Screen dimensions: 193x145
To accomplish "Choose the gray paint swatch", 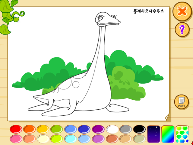I will pyautogui.click(x=125, y=129).
